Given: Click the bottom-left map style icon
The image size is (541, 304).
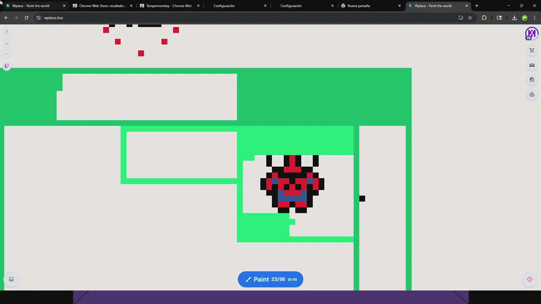Looking at the screenshot, I should click(x=11, y=279).
